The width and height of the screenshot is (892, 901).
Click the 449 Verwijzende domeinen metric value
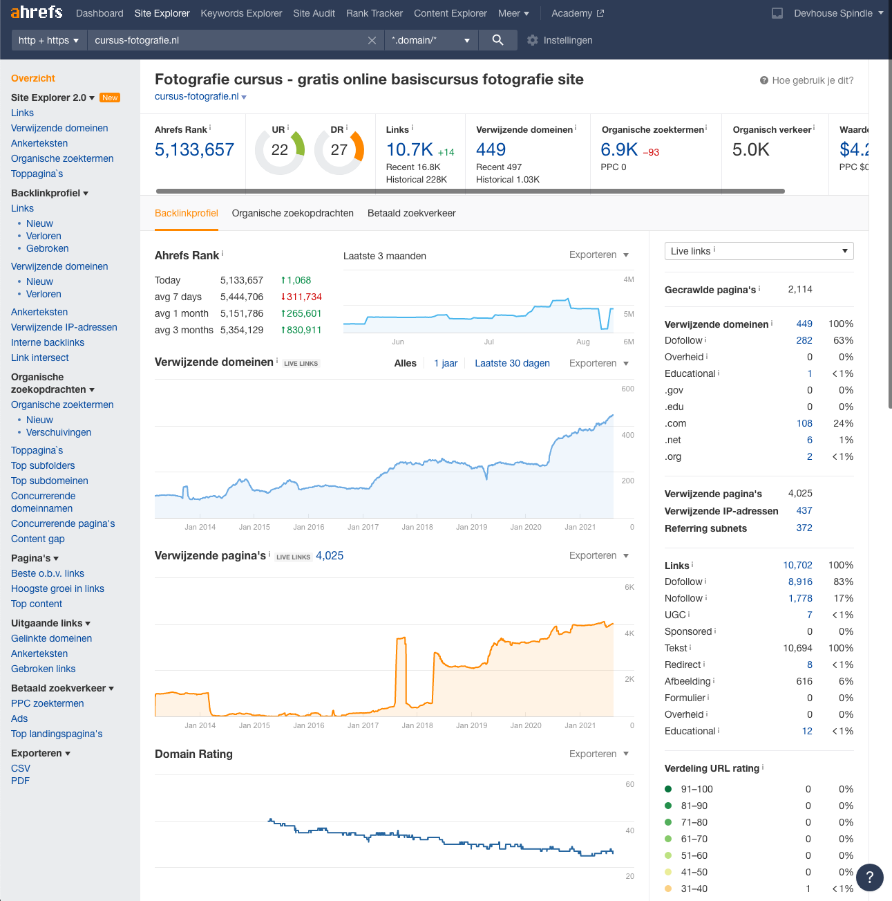point(491,149)
